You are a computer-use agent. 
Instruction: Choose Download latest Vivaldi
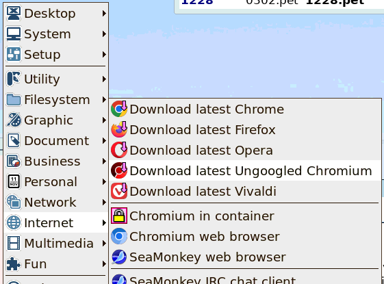pyautogui.click(x=245, y=191)
